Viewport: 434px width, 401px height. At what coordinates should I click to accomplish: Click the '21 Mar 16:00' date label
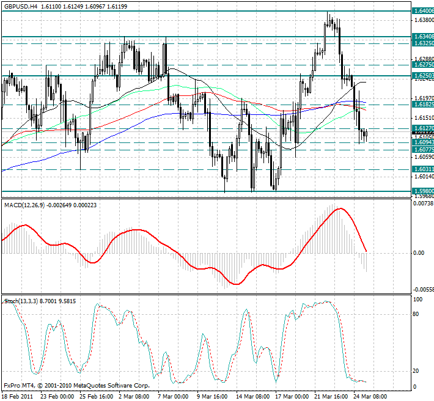point(331,396)
